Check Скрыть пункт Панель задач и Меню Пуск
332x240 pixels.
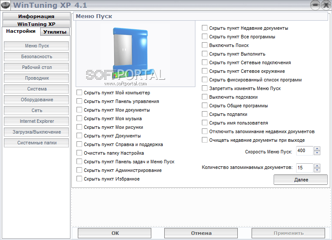tap(80, 162)
